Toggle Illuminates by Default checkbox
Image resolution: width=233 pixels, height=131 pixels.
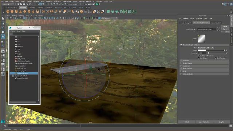pos(199,56)
